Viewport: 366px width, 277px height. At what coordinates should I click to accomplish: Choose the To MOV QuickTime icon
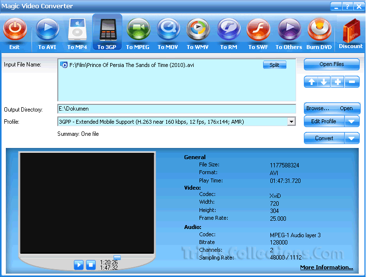pos(168,30)
